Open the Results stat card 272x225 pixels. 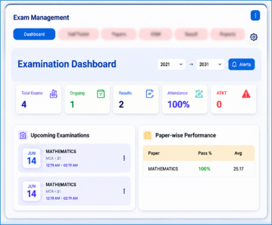coord(136,99)
